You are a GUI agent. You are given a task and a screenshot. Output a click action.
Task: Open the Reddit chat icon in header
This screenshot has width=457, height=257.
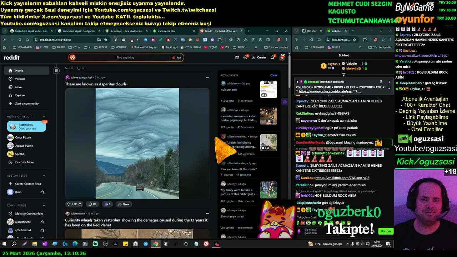(246, 57)
